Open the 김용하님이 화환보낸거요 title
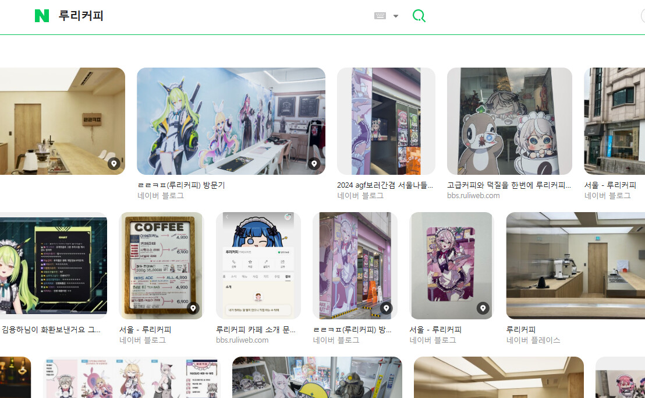645x398 pixels. point(51,330)
